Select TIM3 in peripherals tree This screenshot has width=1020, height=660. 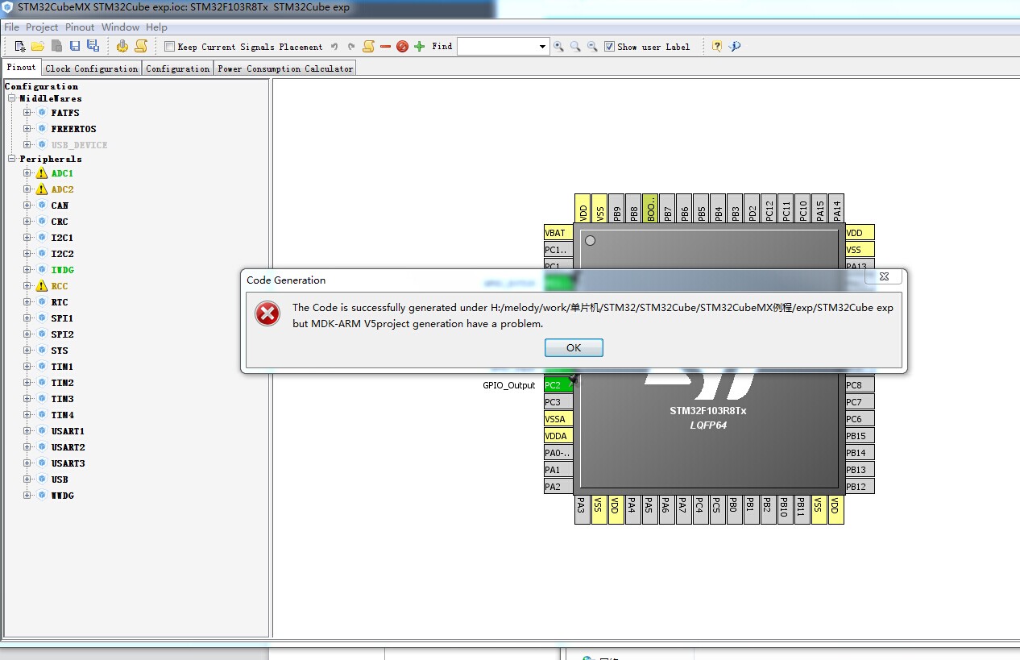pyautogui.click(x=62, y=399)
